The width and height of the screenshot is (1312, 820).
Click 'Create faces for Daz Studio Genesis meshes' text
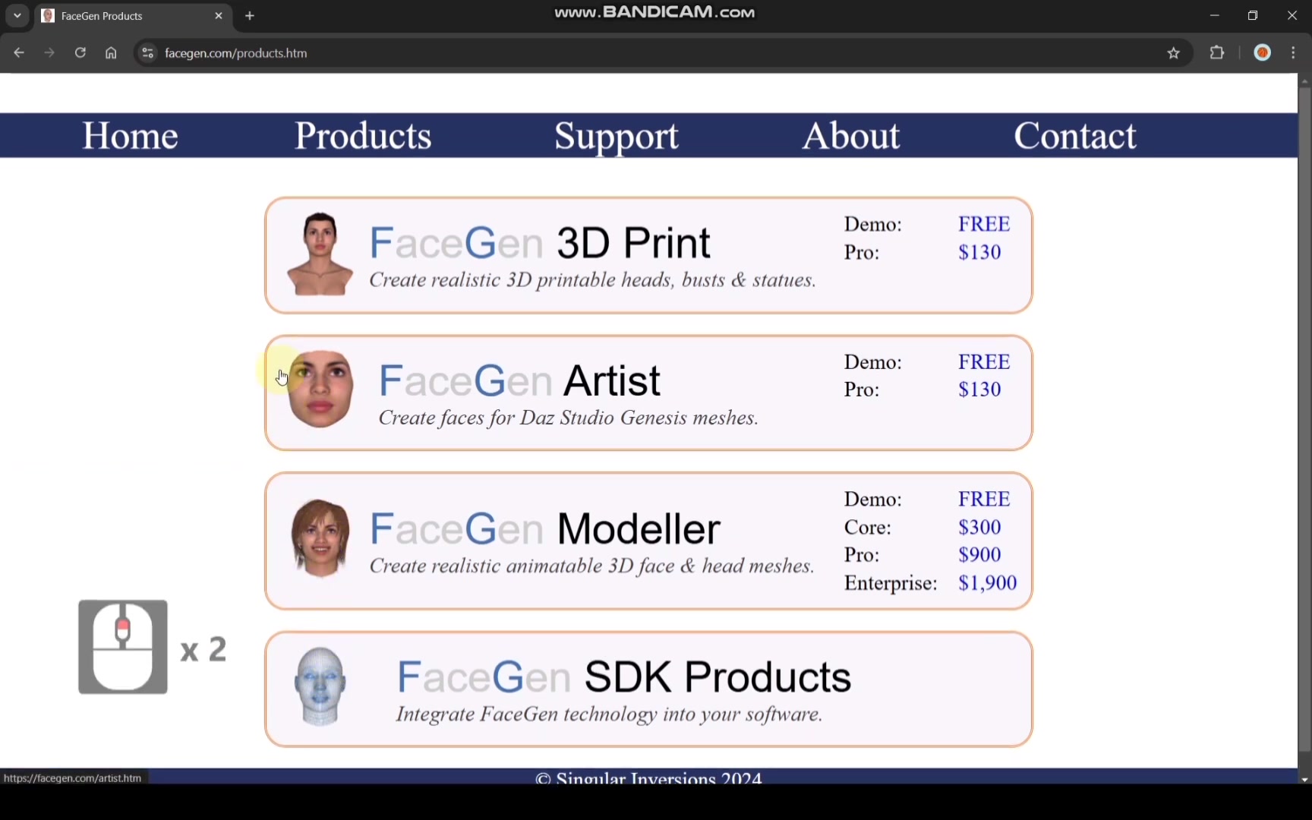pyautogui.click(x=568, y=418)
